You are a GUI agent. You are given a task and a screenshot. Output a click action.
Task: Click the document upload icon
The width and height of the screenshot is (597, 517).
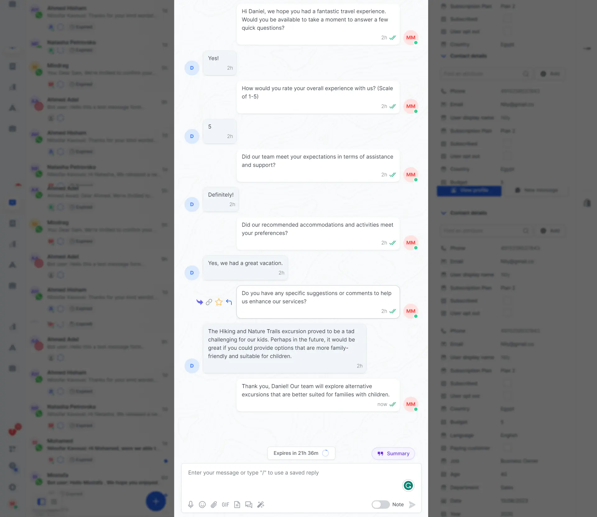(x=238, y=504)
